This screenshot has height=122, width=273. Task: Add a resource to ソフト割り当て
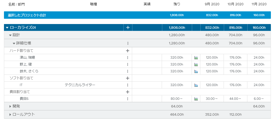[x=127, y=78]
